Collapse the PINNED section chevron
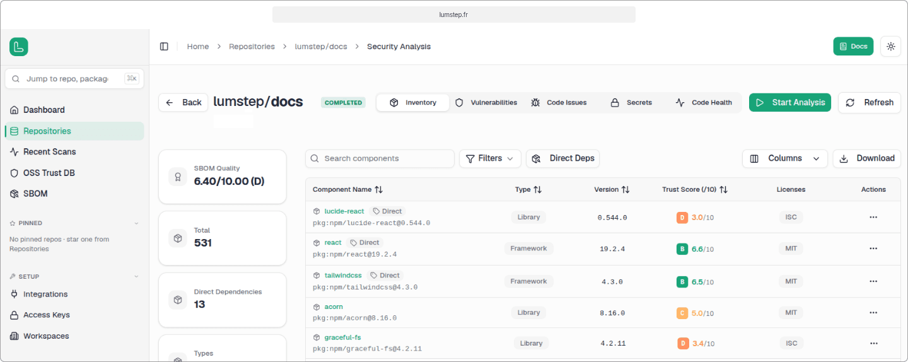This screenshot has width=908, height=362. tap(136, 223)
